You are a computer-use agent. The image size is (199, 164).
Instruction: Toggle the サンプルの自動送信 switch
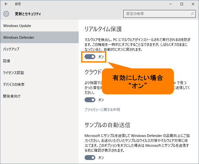tap(90, 158)
